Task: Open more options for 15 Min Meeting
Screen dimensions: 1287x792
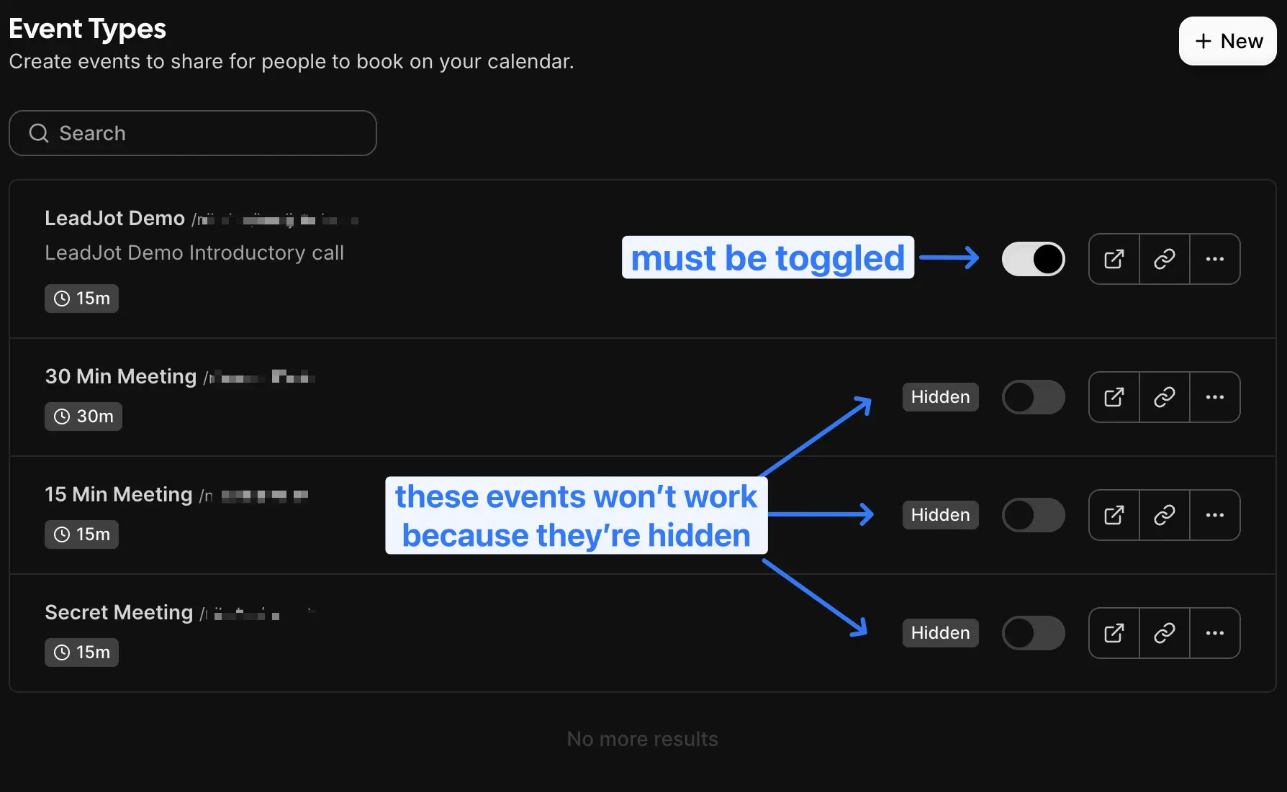Action: [x=1216, y=514]
